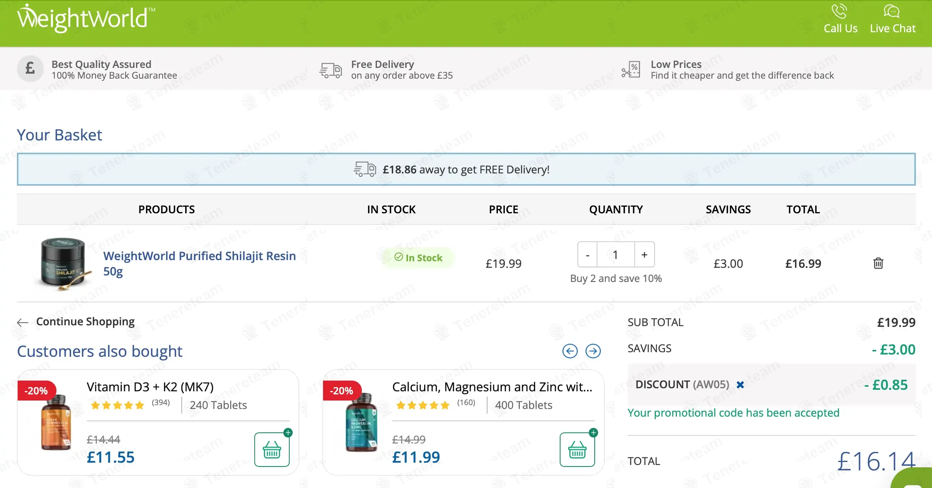932x488 pixels.
Task: Click the Call Us phone icon
Action: coord(839,12)
